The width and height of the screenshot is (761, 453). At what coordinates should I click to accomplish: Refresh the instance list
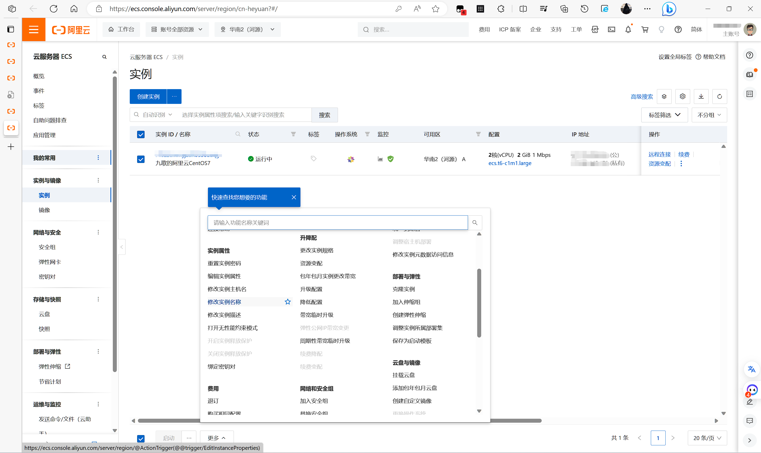click(720, 97)
